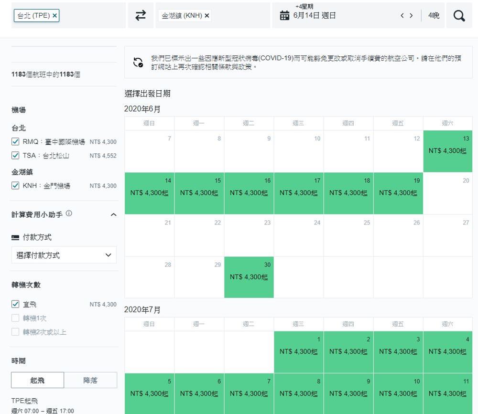The width and height of the screenshot is (478, 414).
Task: Choose June 18 NT$ 4,300 fare
Action: click(348, 193)
